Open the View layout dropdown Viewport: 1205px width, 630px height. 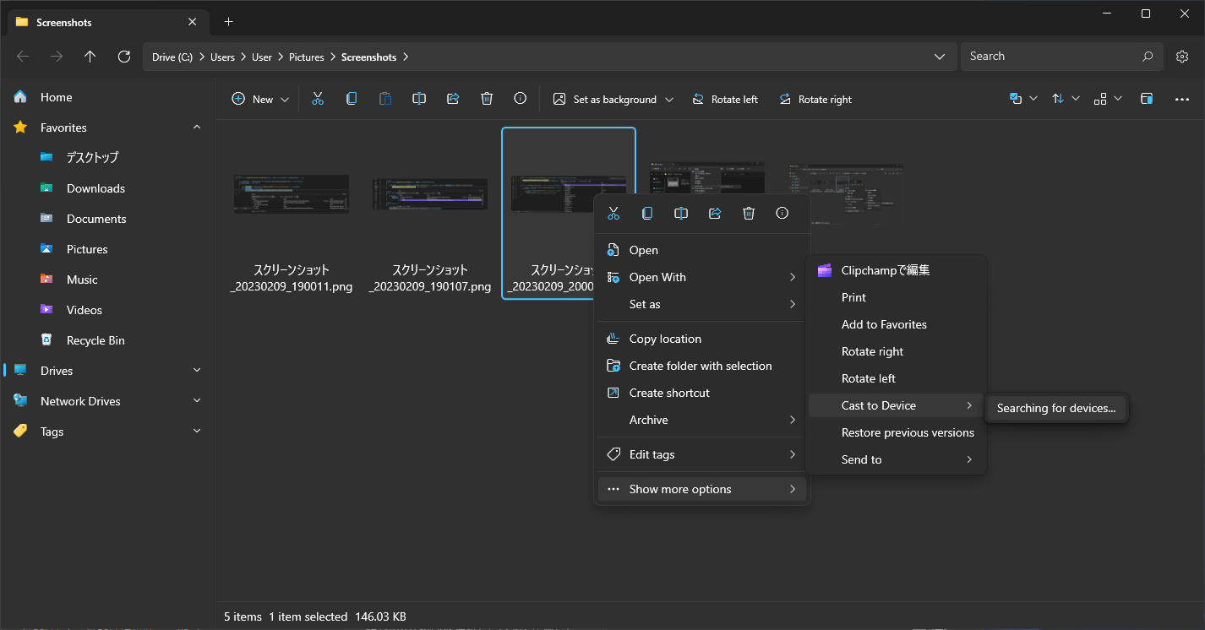[1108, 99]
